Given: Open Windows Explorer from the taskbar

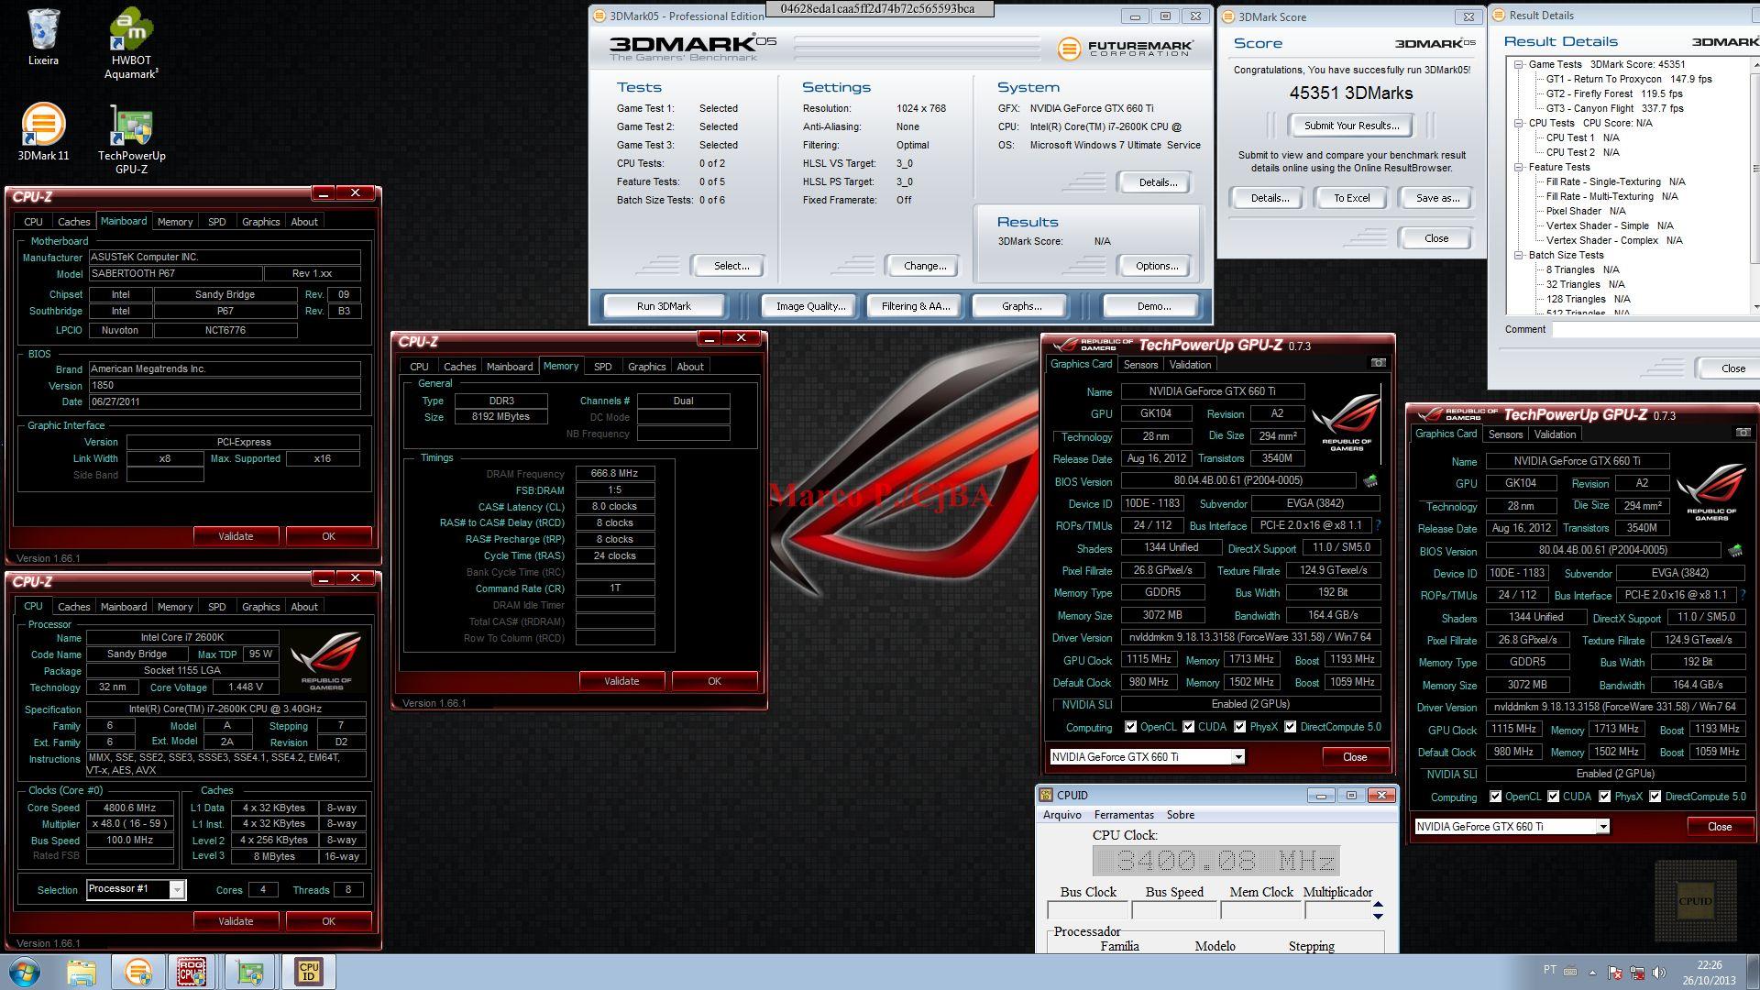Looking at the screenshot, I should [81, 972].
